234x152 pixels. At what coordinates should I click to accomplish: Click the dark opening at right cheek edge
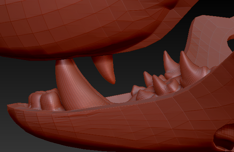(x=231, y=43)
